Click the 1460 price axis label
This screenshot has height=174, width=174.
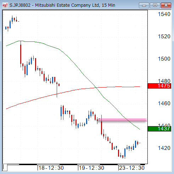[x=164, y=103]
